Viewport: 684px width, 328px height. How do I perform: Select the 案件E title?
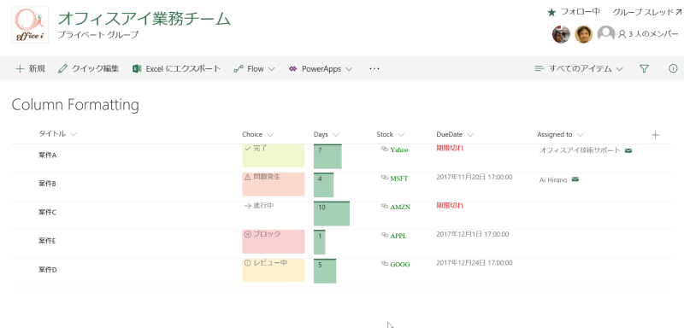tap(48, 241)
